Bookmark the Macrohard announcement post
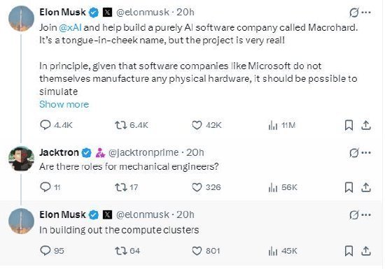Viewport: 385px width, 269px height. tap(349, 126)
